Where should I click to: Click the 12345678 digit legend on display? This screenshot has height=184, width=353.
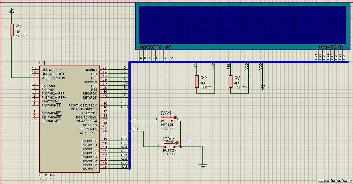pos(330,47)
